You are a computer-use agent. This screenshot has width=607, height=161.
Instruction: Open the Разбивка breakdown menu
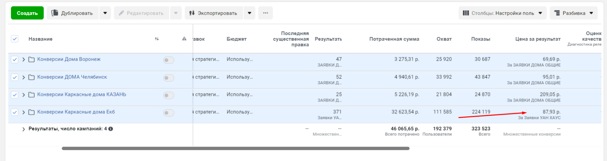(x=573, y=13)
